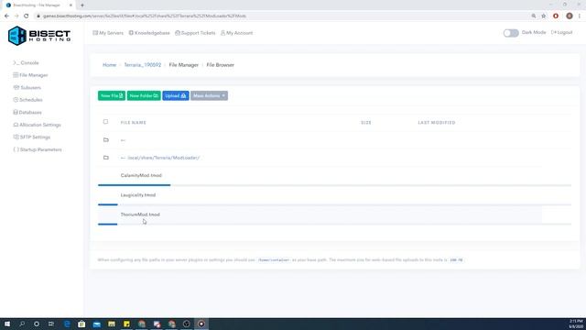The height and width of the screenshot is (330, 586).
Task: Open Databases in the sidebar
Action: coord(27,112)
